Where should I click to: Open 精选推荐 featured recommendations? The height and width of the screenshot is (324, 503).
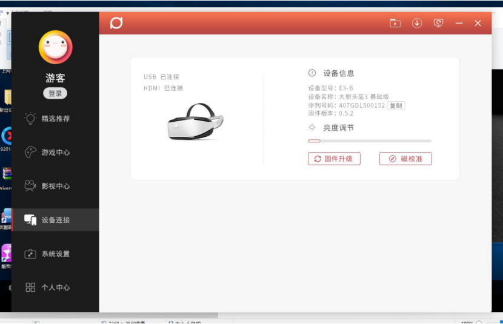click(x=55, y=119)
